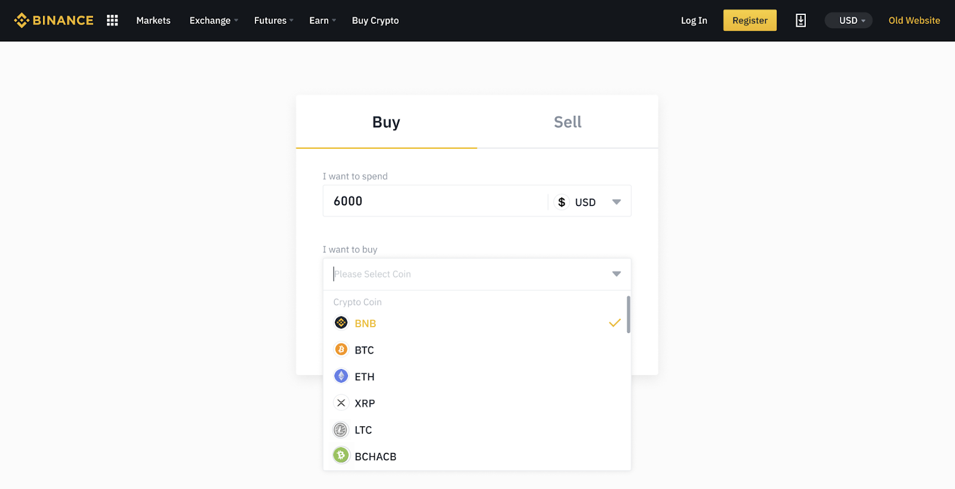Click the BCHACB coin icon
The height and width of the screenshot is (489, 955).
[341, 456]
